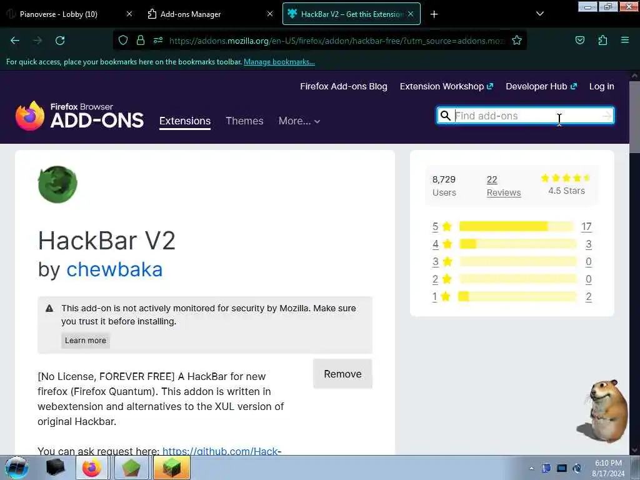
Task: Open the Extensions puzzle icon in toolbar
Action: coord(602,40)
